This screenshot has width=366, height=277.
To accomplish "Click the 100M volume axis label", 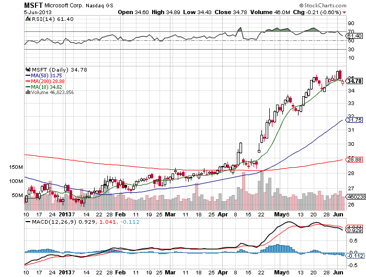I will click(16, 181).
